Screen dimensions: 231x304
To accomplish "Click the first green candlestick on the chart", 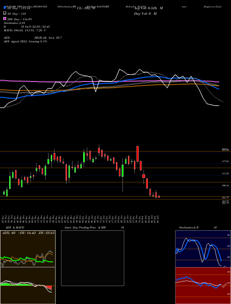I will point(4,193).
